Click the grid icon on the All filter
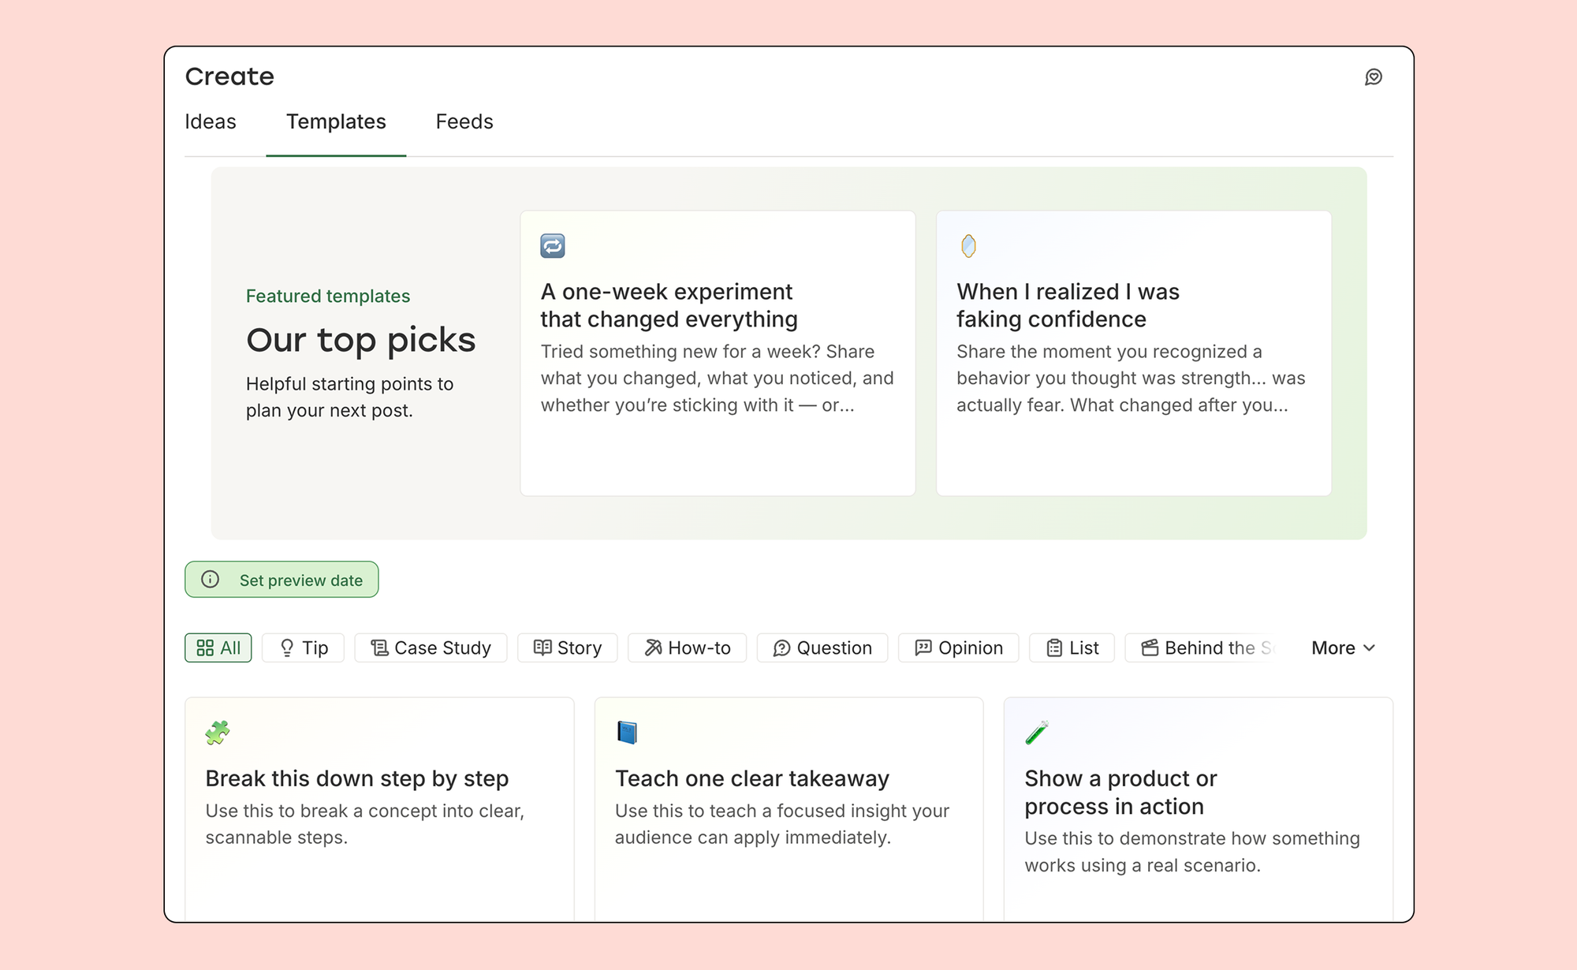The width and height of the screenshot is (1577, 970). (x=206, y=647)
